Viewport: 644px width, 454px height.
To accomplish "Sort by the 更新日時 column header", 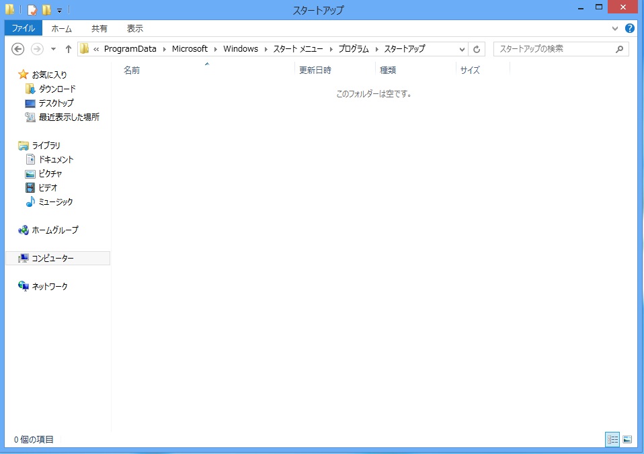I will coord(315,70).
